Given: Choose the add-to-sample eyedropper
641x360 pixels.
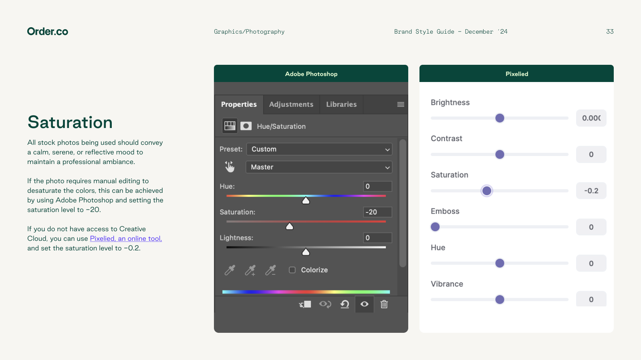Looking at the screenshot, I should (250, 270).
